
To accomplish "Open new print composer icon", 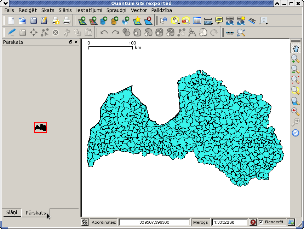I will (56, 21).
